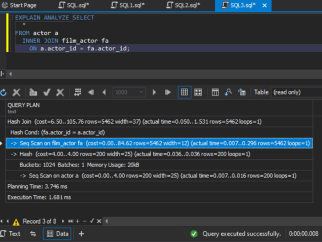Image resolution: width=322 pixels, height=242 pixels.
Task: Go to previous record in navigator
Action: tap(8, 221)
